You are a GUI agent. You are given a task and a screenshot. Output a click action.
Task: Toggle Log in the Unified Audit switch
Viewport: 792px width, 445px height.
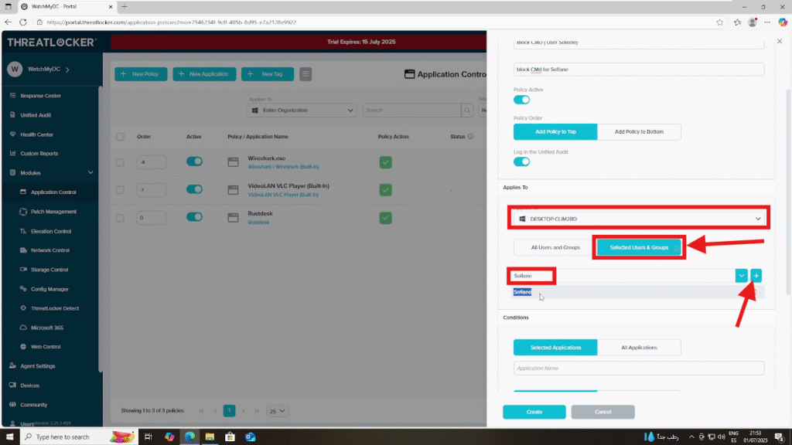521,162
